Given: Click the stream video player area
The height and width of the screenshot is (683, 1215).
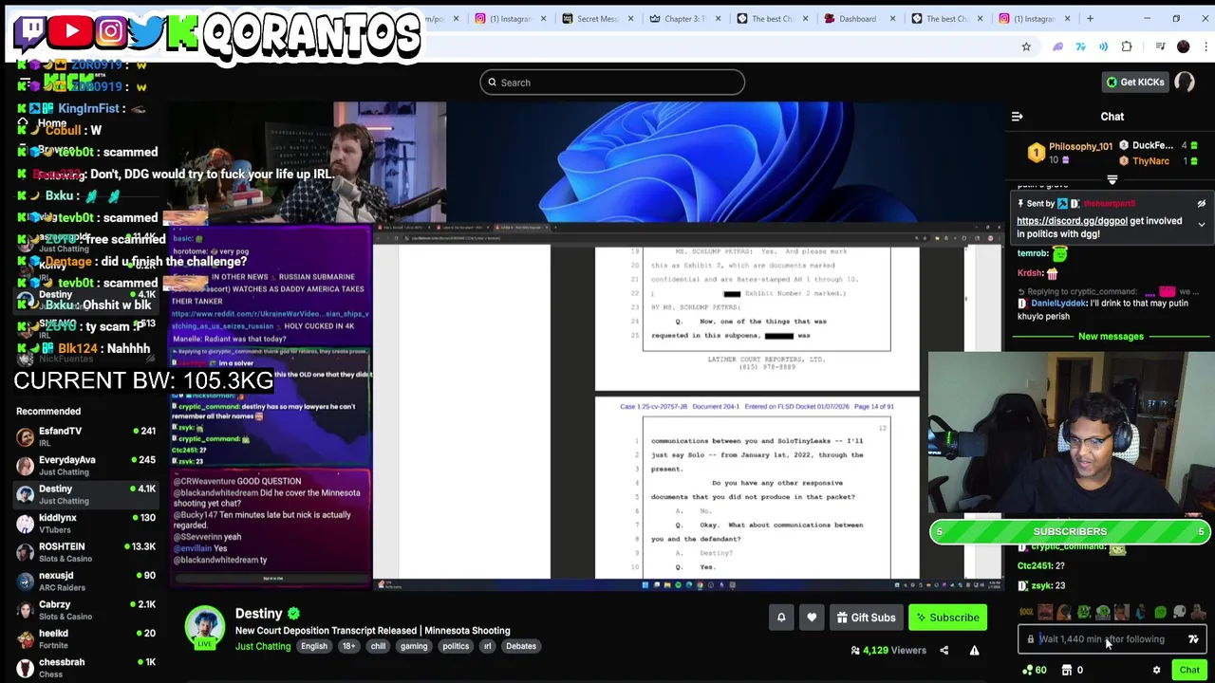Looking at the screenshot, I should coord(589,346).
